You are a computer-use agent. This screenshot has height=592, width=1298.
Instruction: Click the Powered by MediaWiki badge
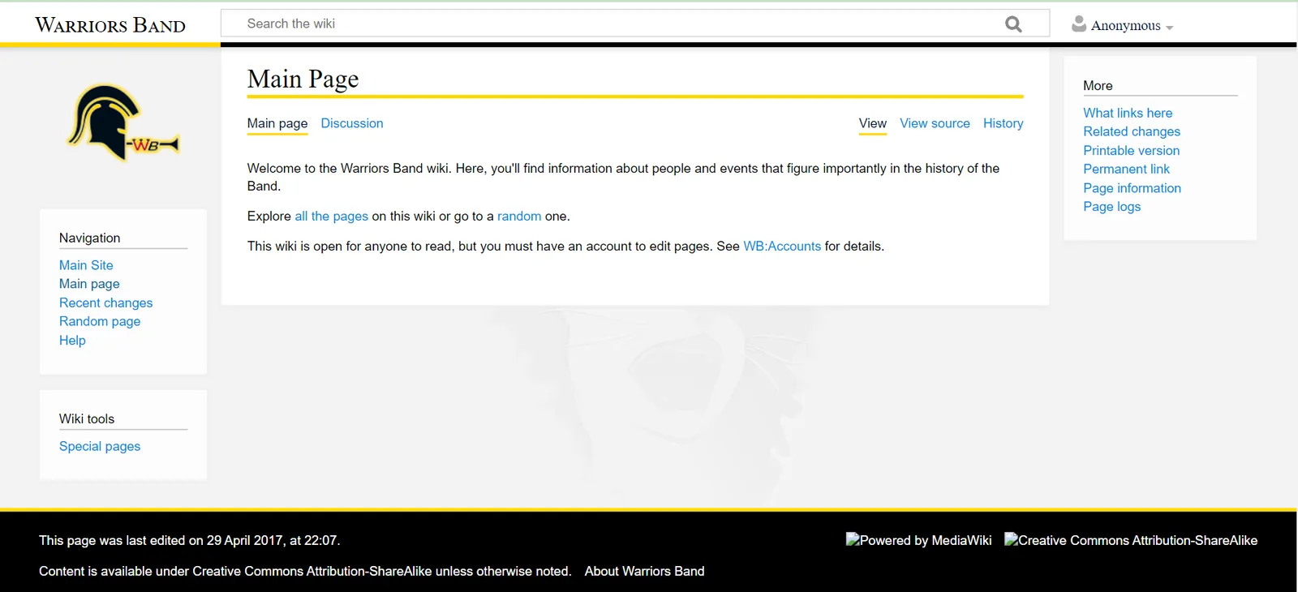[918, 540]
